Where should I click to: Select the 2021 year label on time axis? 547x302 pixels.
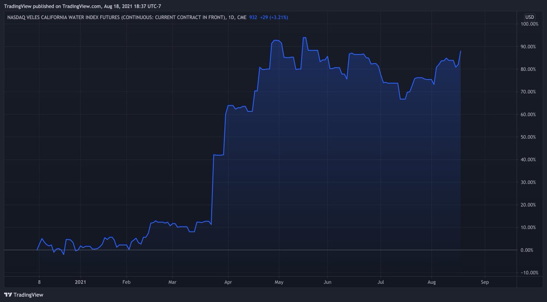[81, 282]
